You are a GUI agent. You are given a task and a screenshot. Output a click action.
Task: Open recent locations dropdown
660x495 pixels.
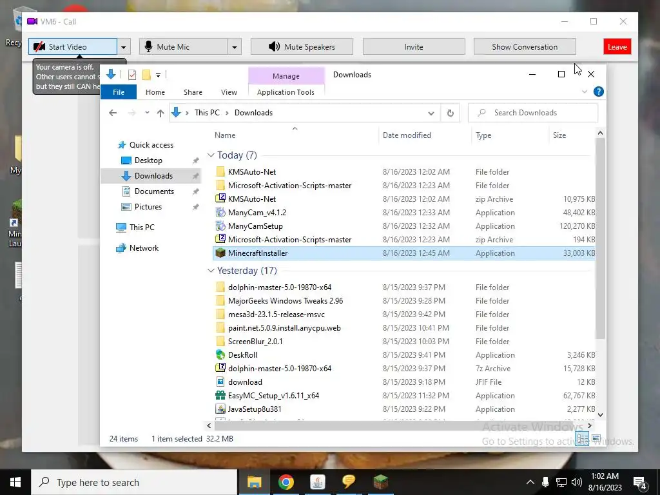(x=147, y=113)
